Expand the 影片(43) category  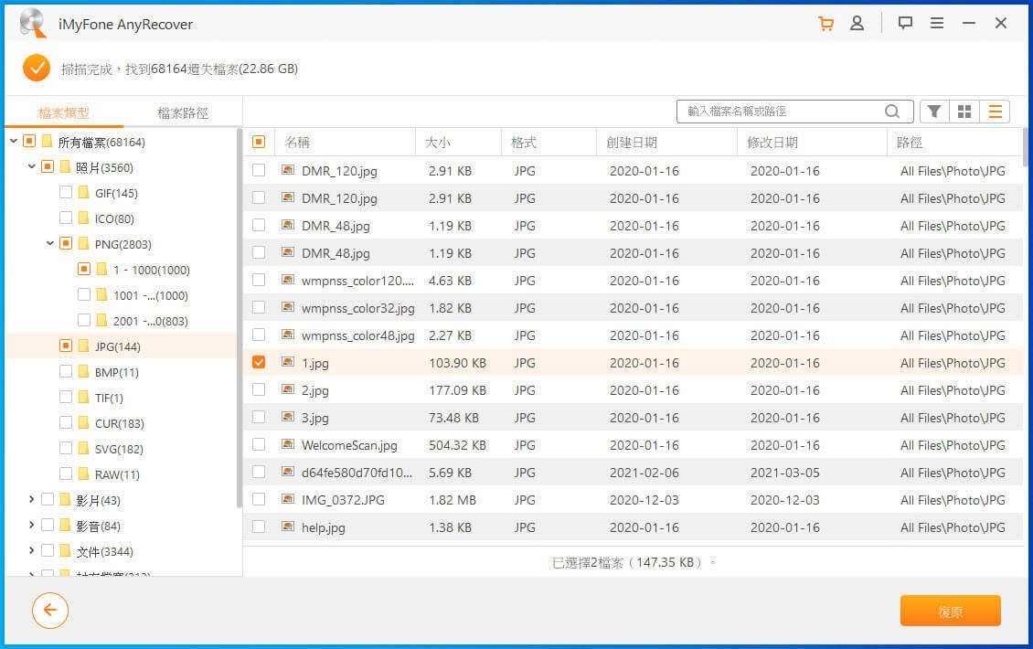(x=32, y=500)
